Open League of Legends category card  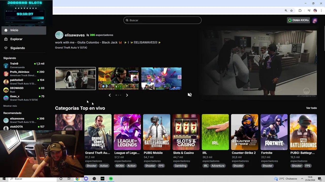[127, 132]
